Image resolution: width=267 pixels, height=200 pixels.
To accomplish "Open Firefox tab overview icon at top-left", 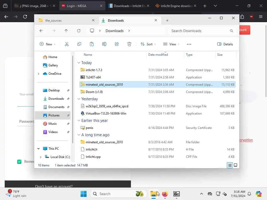I will tap(5, 6).
